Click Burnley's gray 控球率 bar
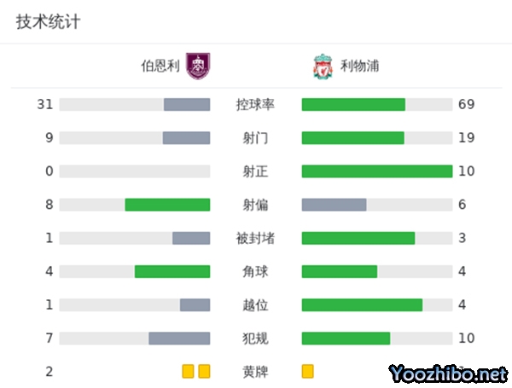512x388 pixels. pos(187,105)
